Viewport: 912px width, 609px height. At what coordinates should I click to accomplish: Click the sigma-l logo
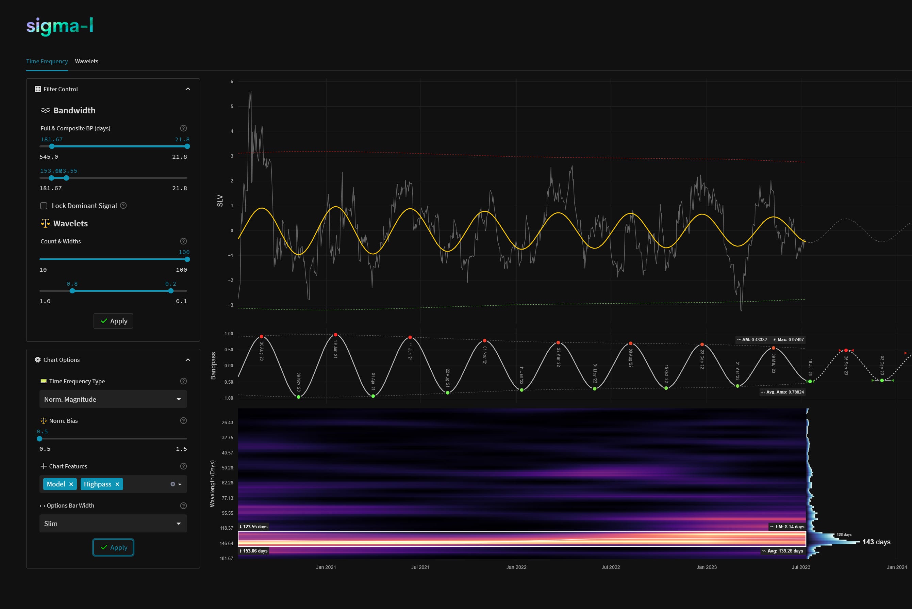click(60, 26)
